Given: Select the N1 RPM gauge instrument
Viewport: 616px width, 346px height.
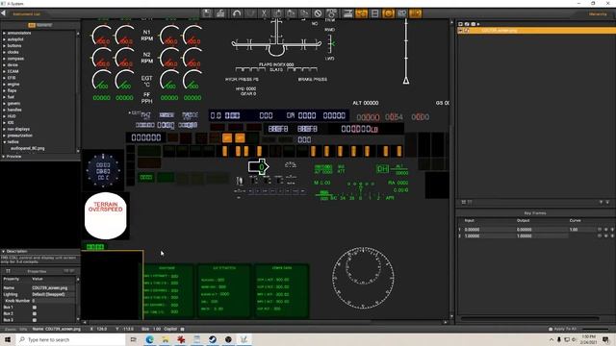Looking at the screenshot, I should tap(147, 36).
